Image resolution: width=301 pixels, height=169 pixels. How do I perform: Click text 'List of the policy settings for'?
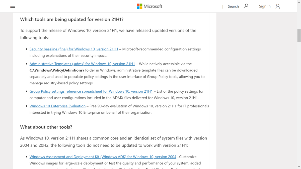pyautogui.click(x=180, y=91)
